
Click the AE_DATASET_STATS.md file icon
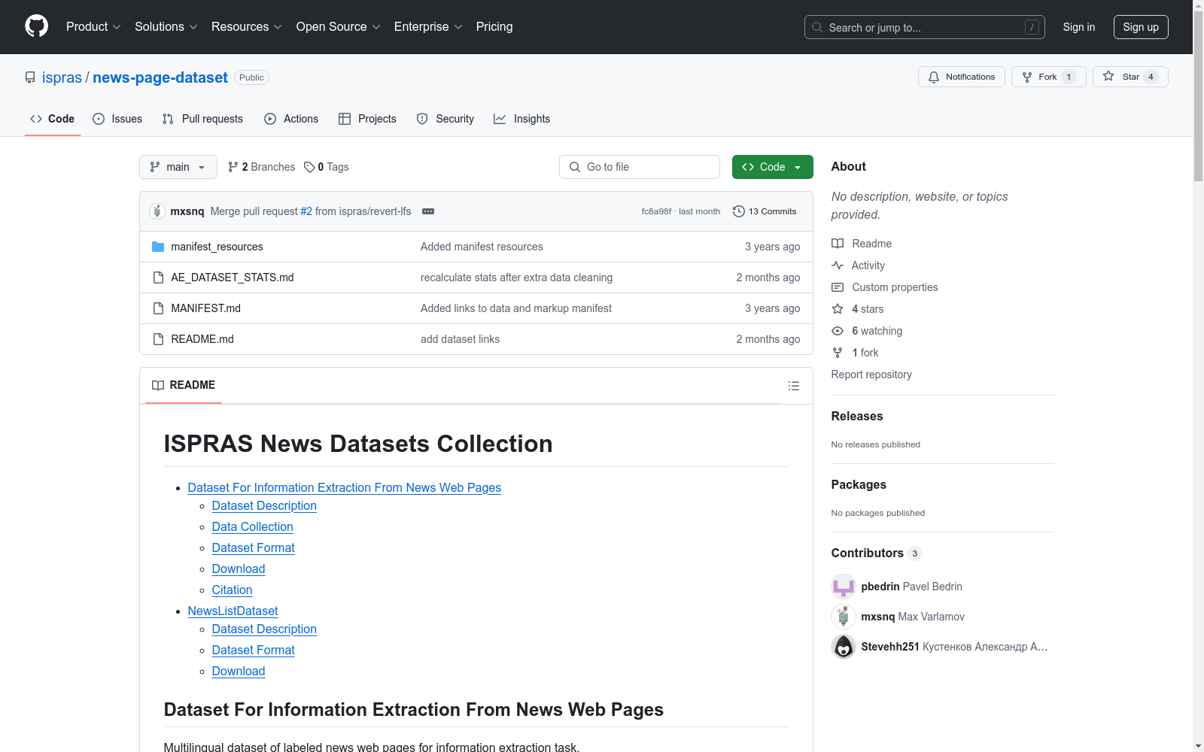click(x=158, y=277)
